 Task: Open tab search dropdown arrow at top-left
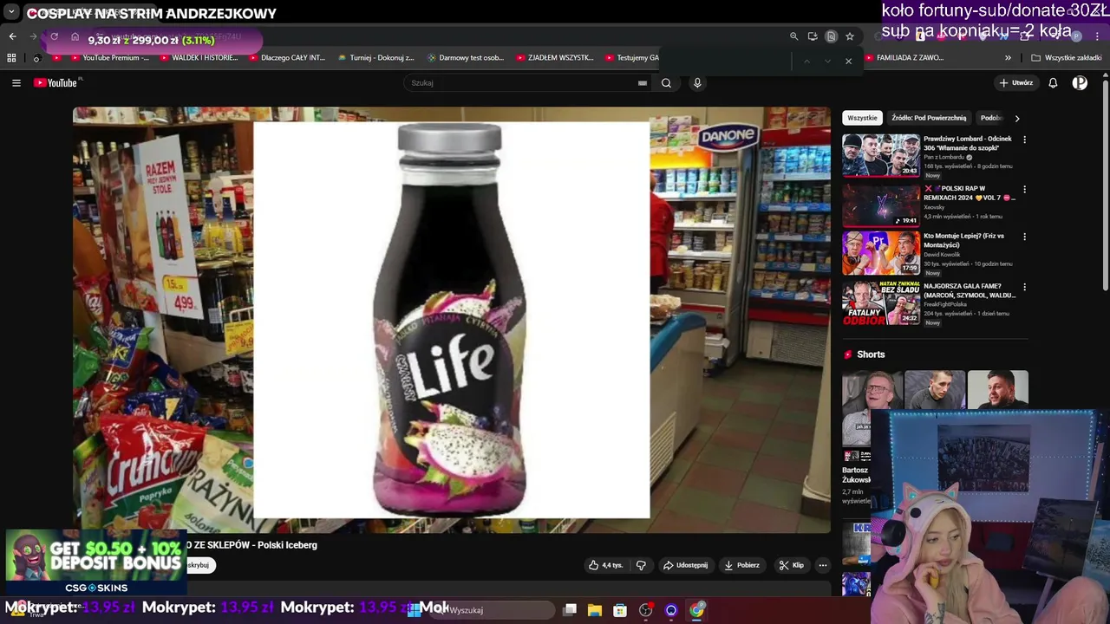click(11, 13)
